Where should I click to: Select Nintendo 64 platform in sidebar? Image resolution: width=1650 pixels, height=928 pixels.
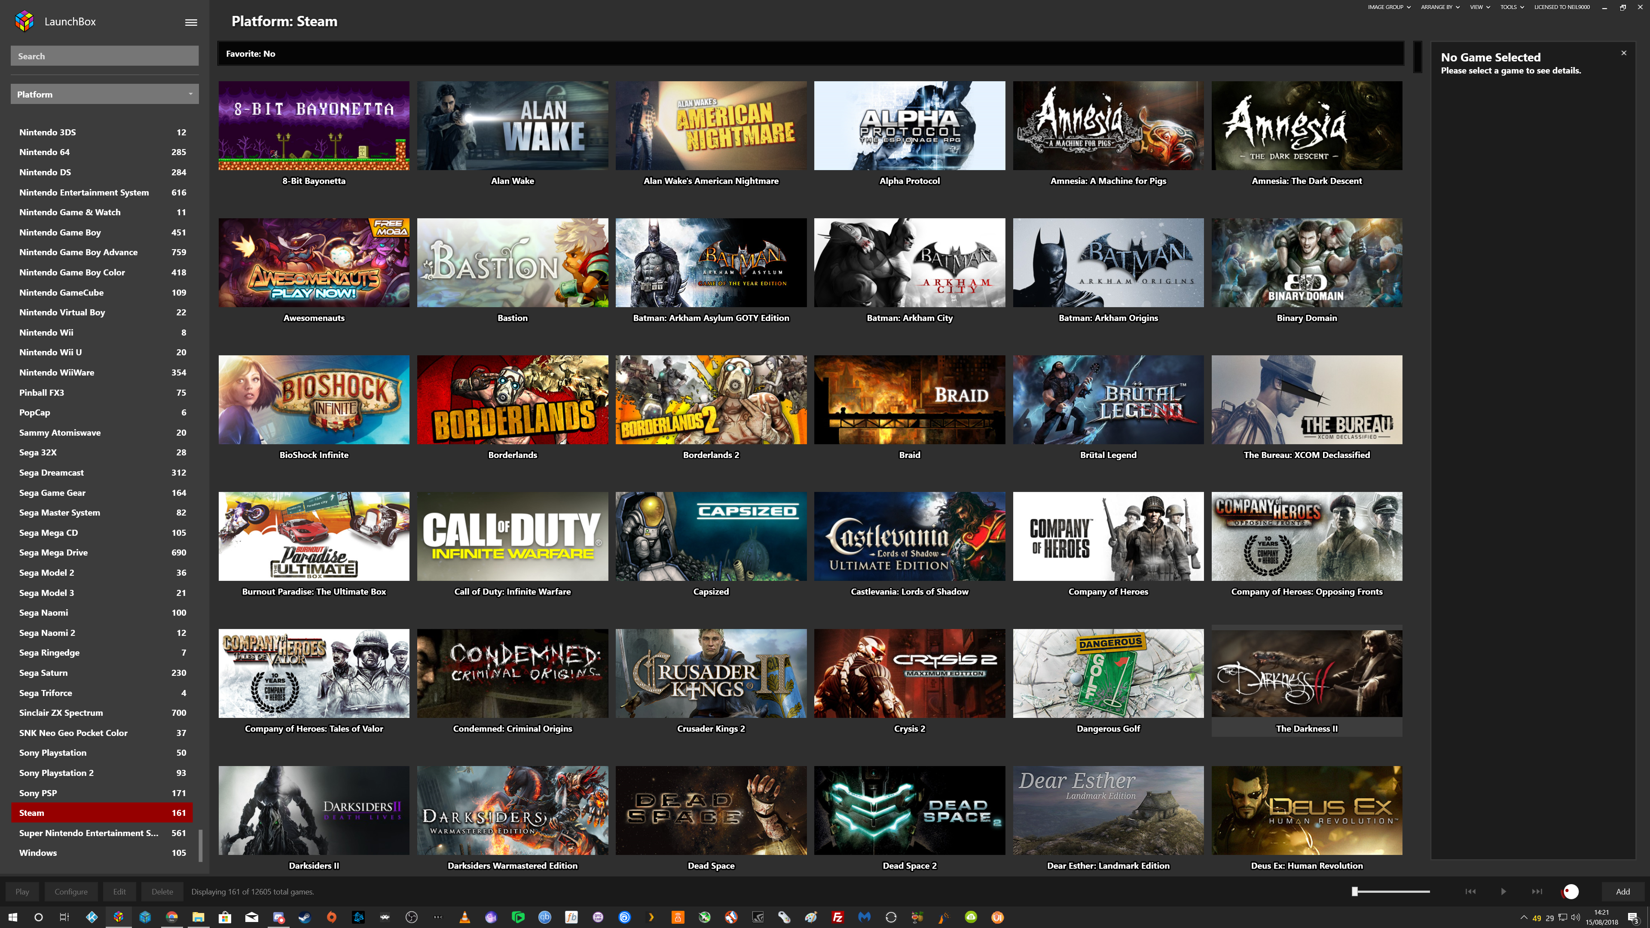102,152
